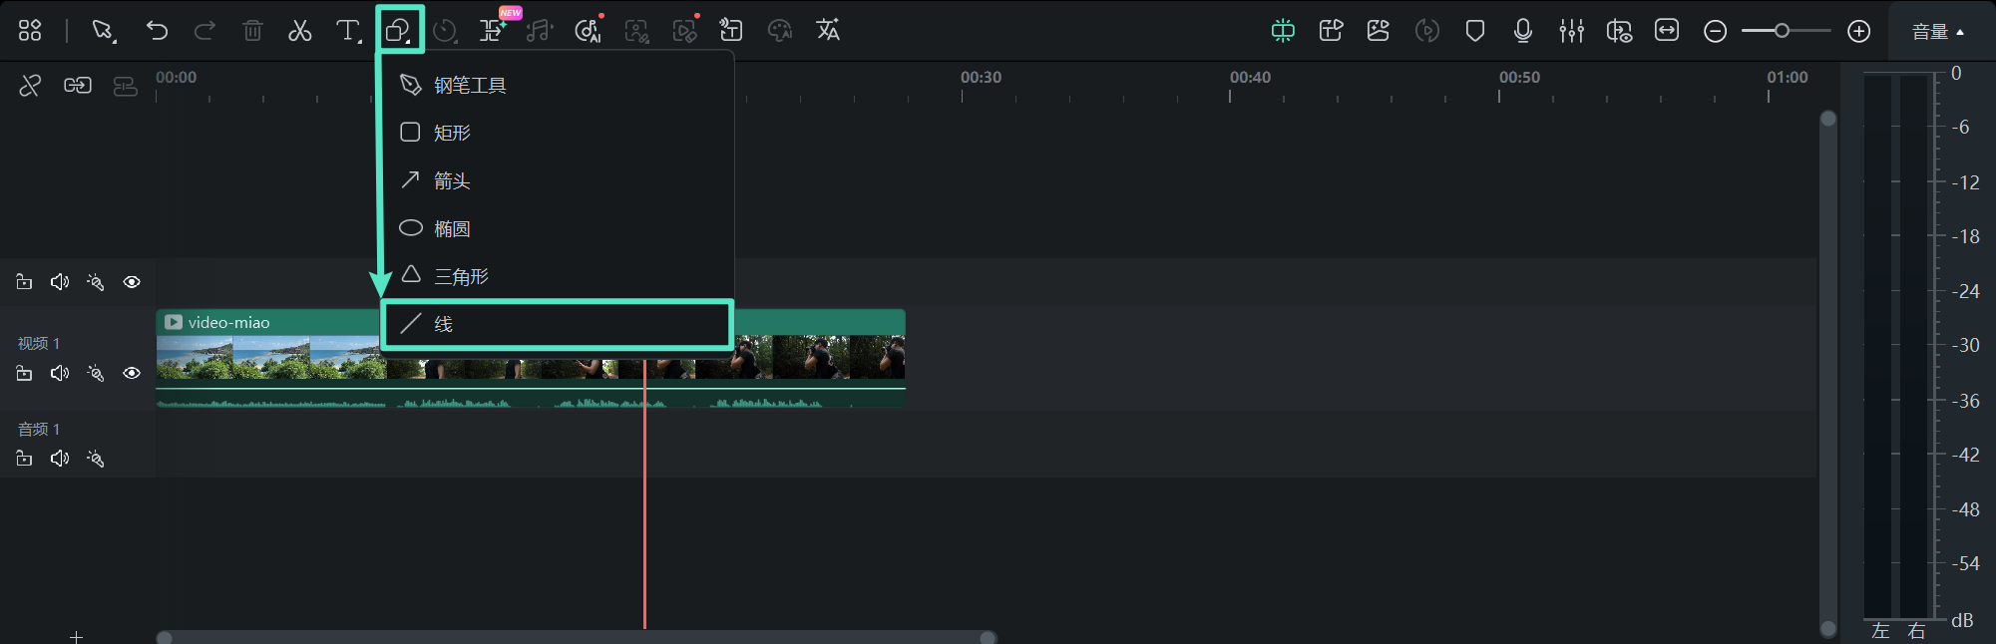The image size is (1996, 644).
Task: Mute the 音频 1 track
Action: (60, 459)
